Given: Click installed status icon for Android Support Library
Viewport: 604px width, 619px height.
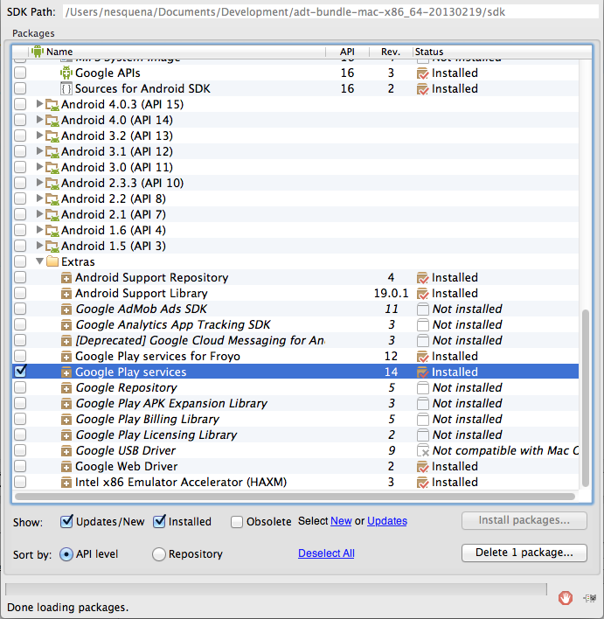Looking at the screenshot, I should [422, 294].
